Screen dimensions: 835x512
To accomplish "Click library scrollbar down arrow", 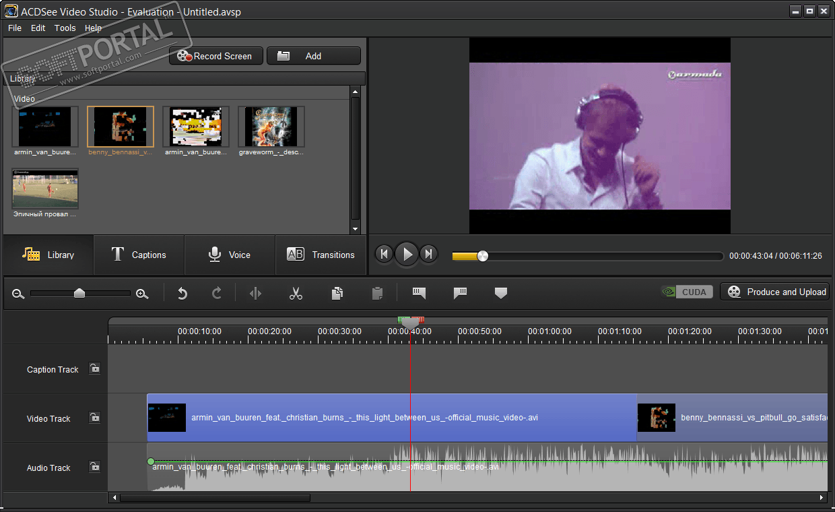I will tap(355, 229).
